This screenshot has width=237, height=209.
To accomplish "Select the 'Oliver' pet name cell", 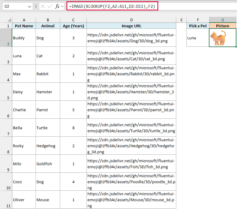I will click(24, 200).
